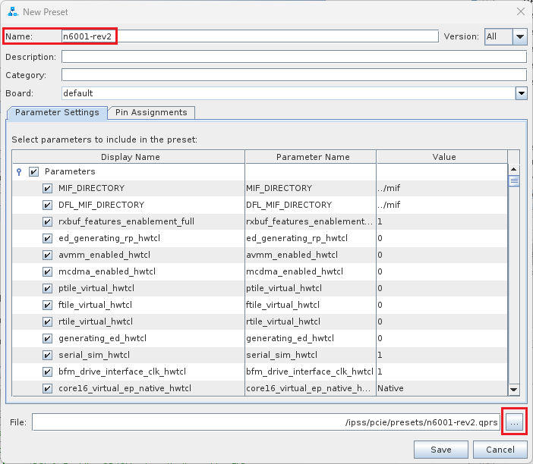Click the File path text field

click(266, 422)
